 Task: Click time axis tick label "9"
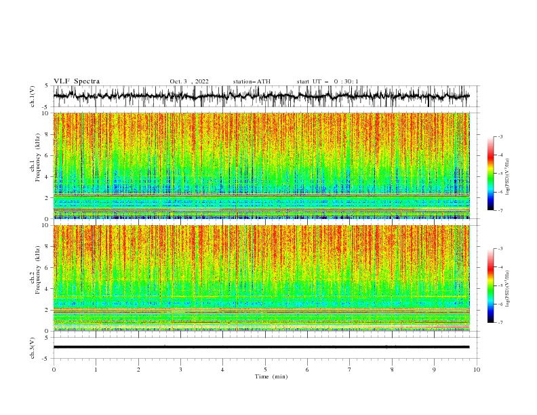pos(434,370)
